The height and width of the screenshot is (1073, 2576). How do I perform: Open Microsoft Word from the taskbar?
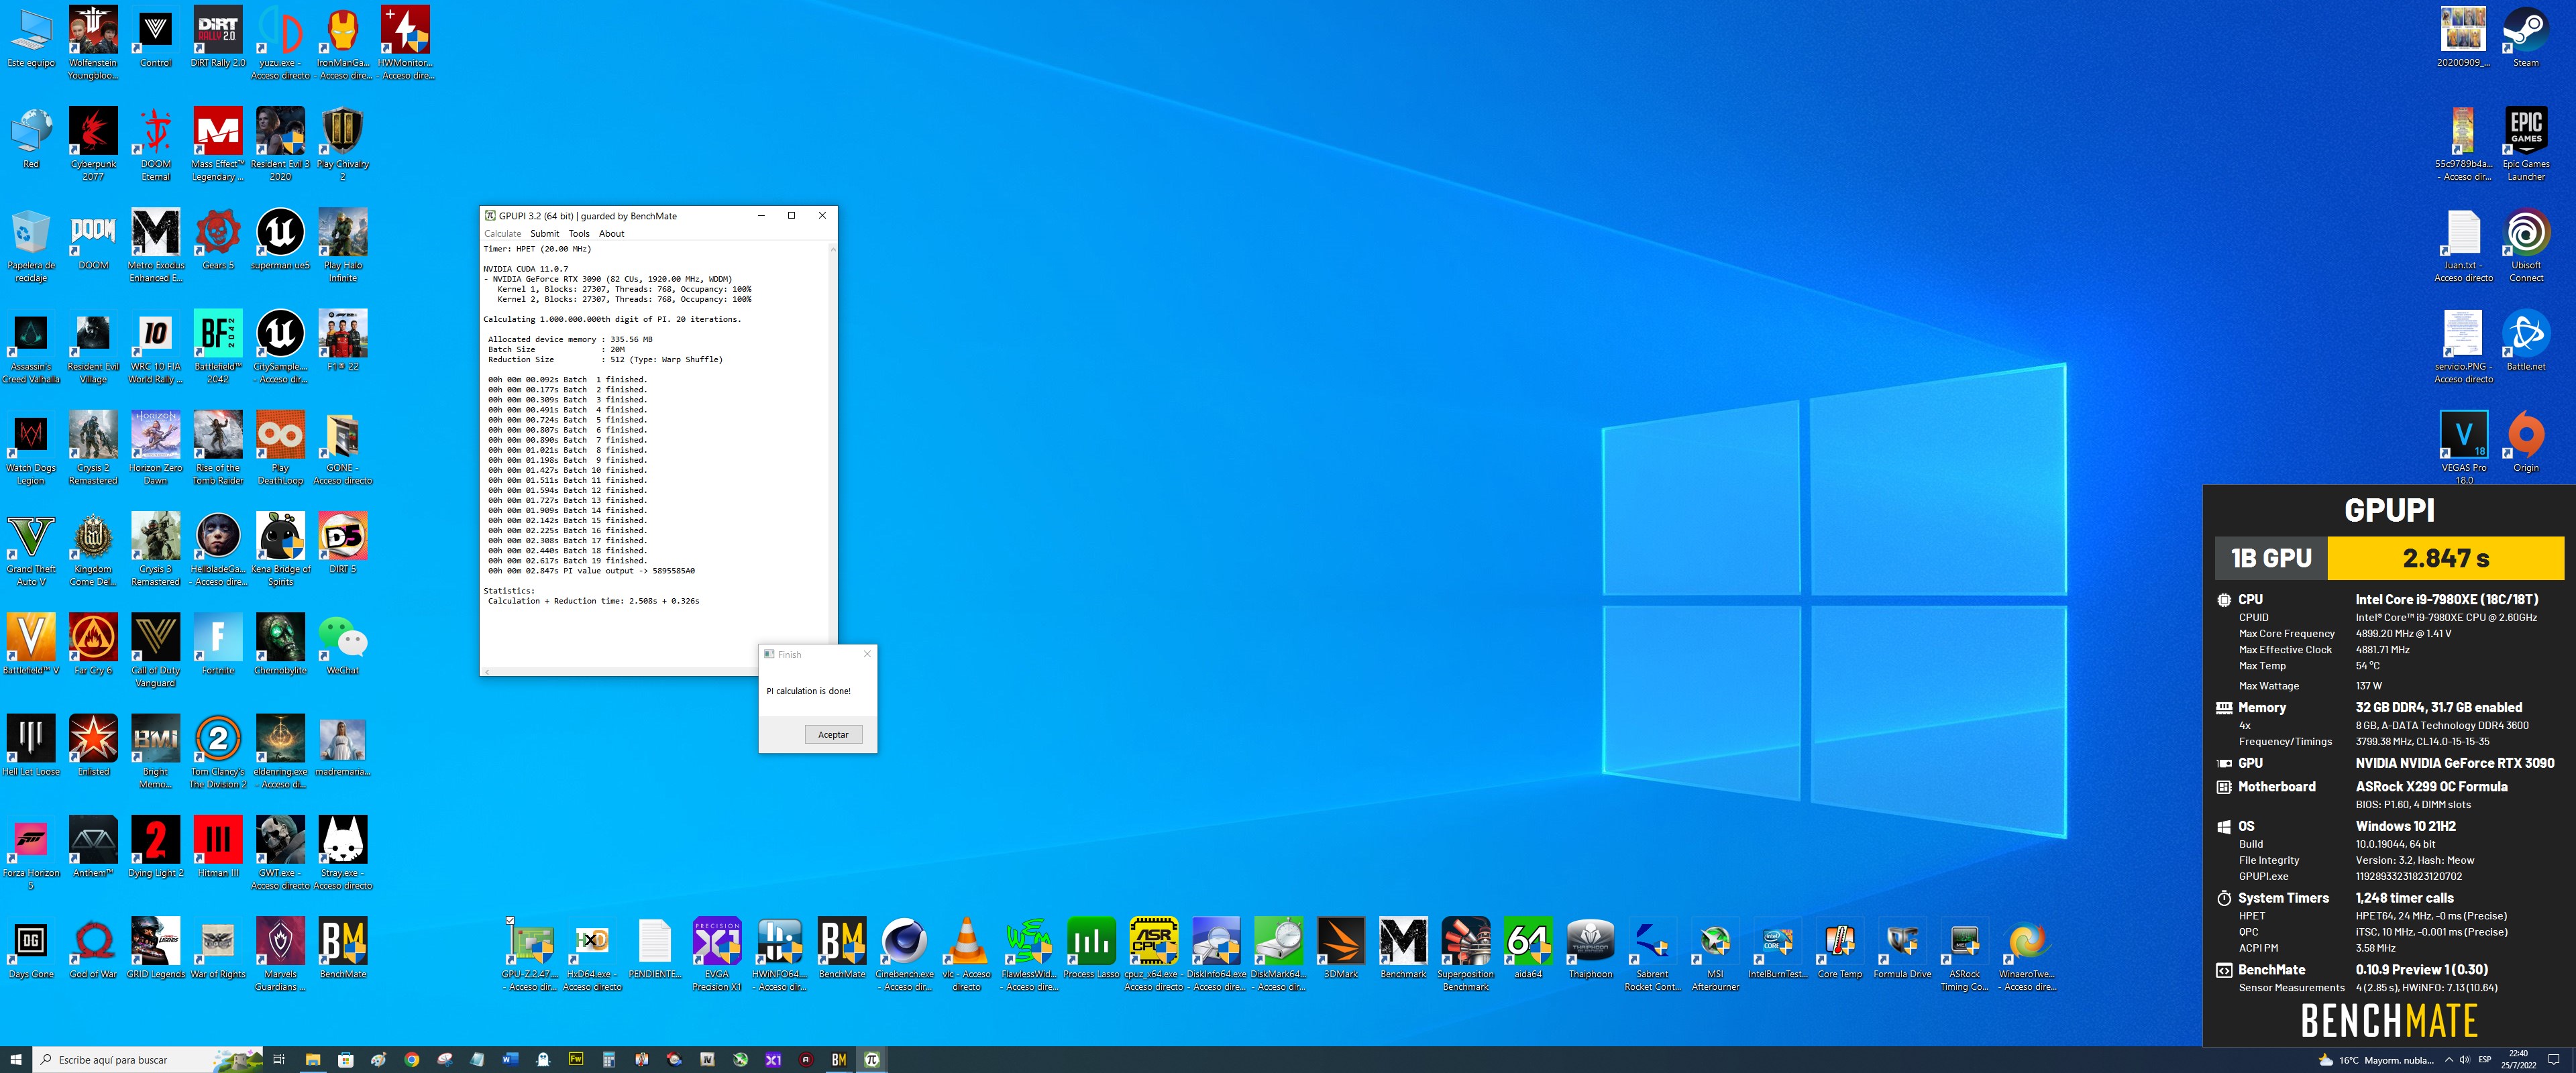point(510,1060)
